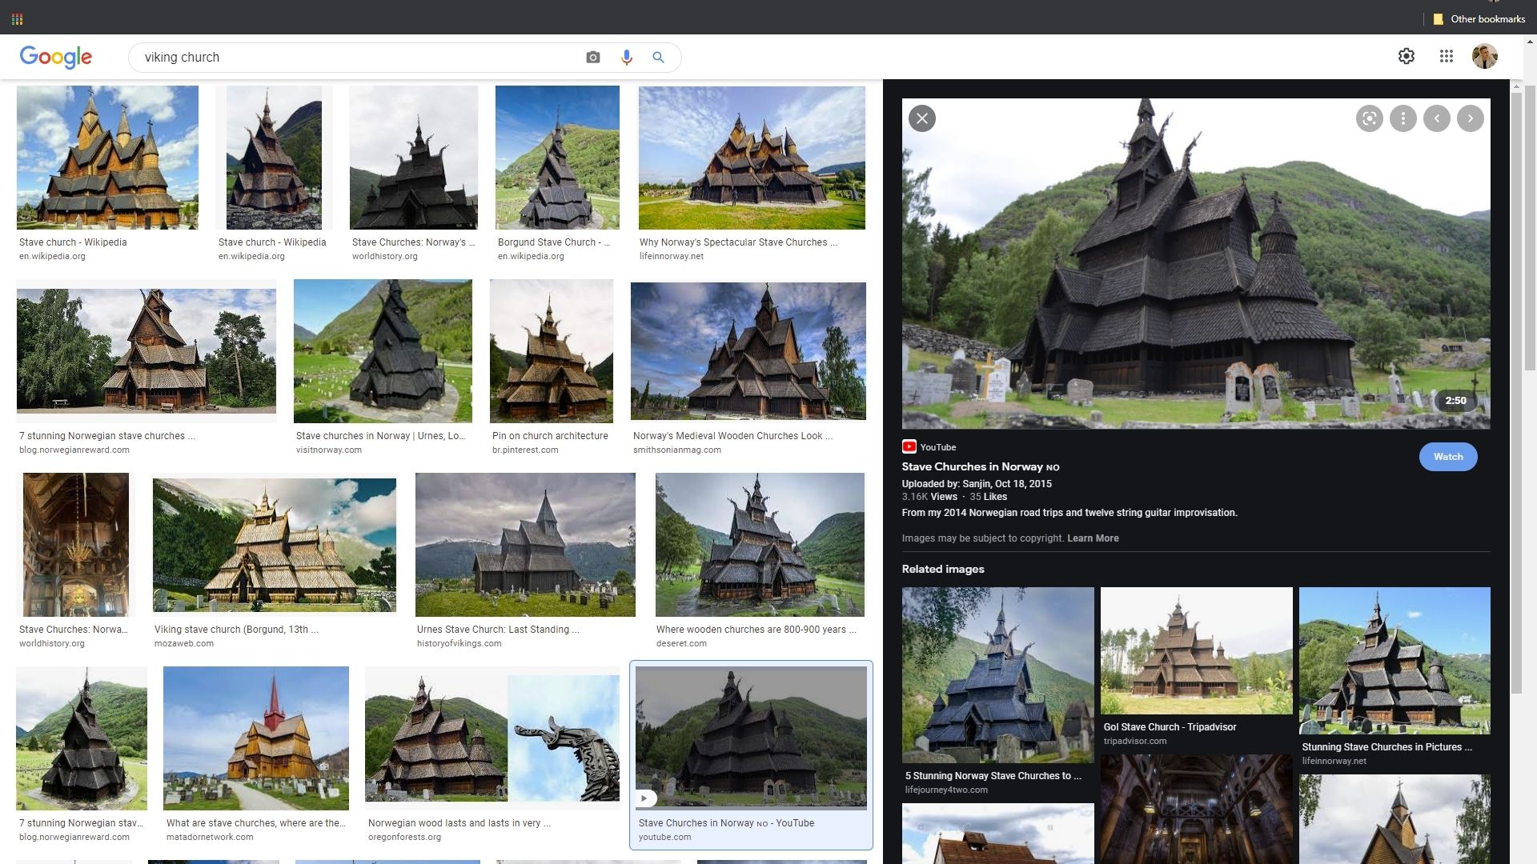
Task: Open the large stave church preview image
Action: pyautogui.click(x=1196, y=264)
